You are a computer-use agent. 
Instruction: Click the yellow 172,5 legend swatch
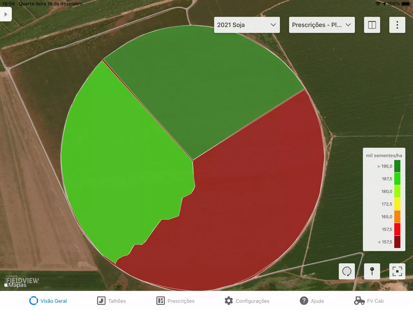pos(397,204)
